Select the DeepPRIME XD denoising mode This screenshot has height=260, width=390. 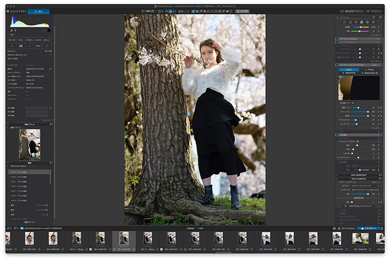click(x=370, y=73)
